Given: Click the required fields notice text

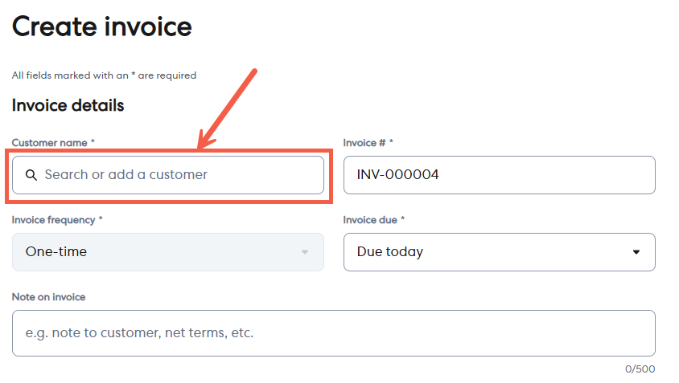Looking at the screenshot, I should (x=104, y=75).
